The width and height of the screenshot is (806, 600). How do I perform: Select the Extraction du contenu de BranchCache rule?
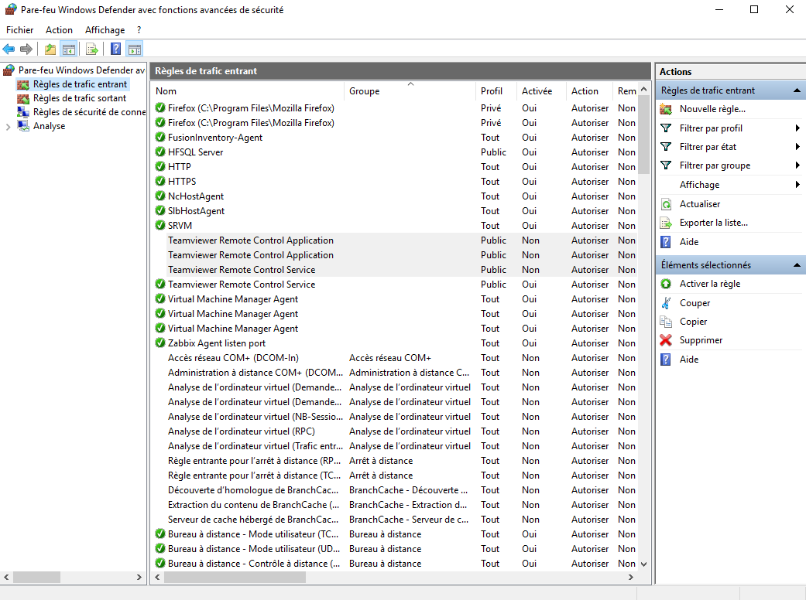click(253, 505)
